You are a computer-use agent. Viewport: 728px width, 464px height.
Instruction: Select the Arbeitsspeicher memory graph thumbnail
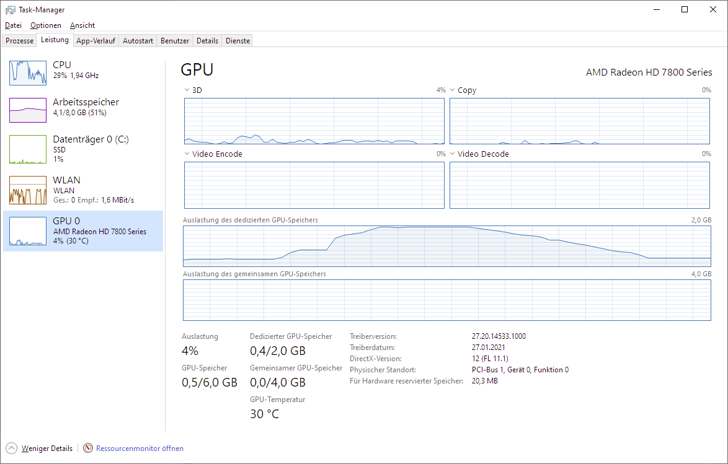(28, 110)
